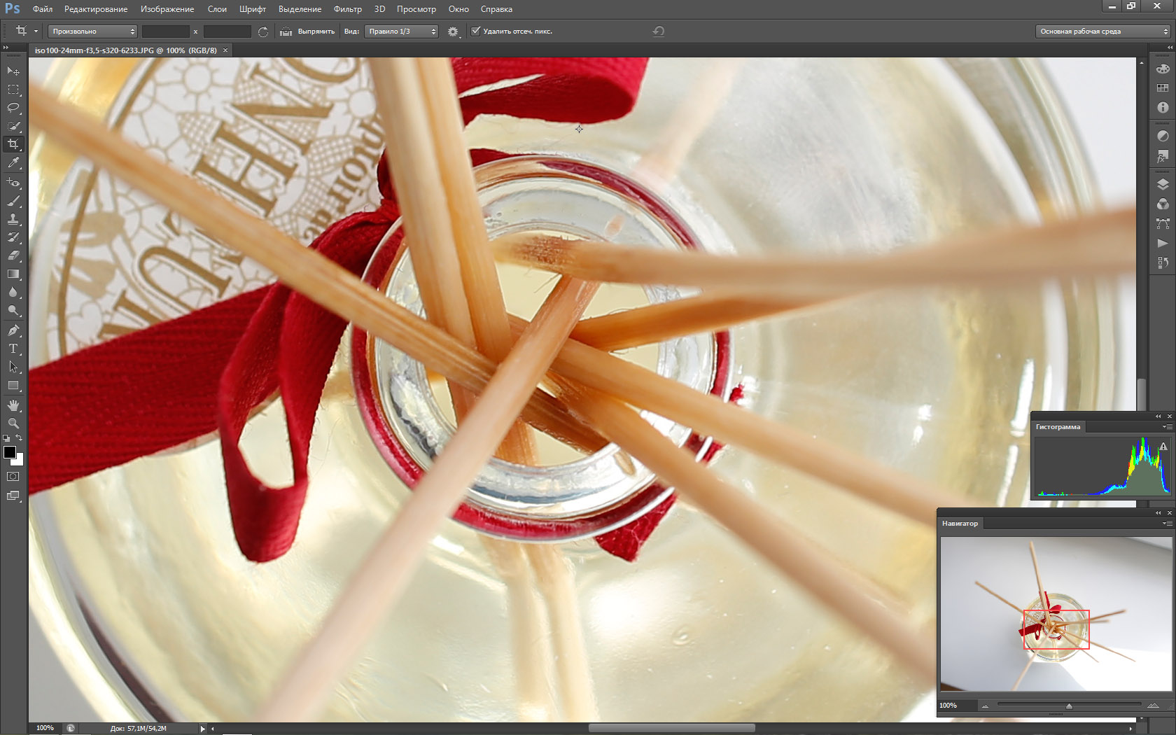Select the Pen tool

[13, 330]
